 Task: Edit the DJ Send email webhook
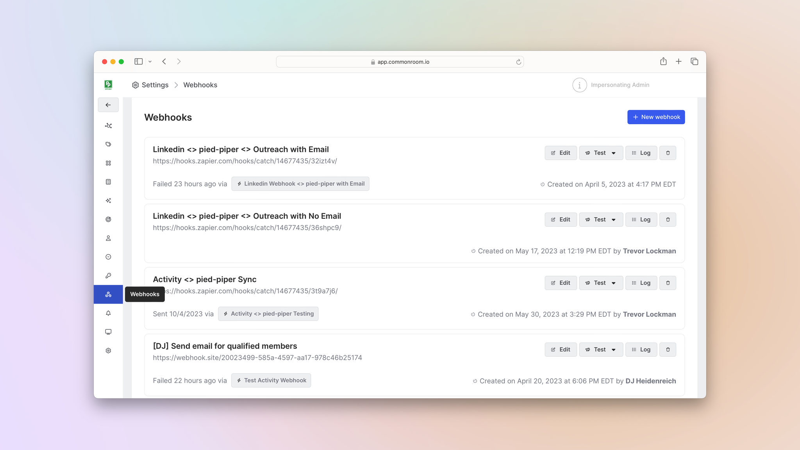(561, 350)
